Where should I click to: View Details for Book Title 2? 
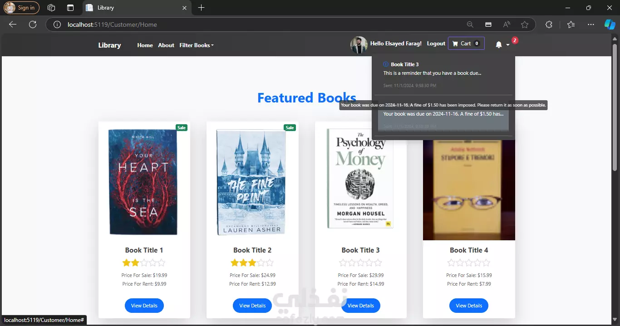pyautogui.click(x=252, y=306)
